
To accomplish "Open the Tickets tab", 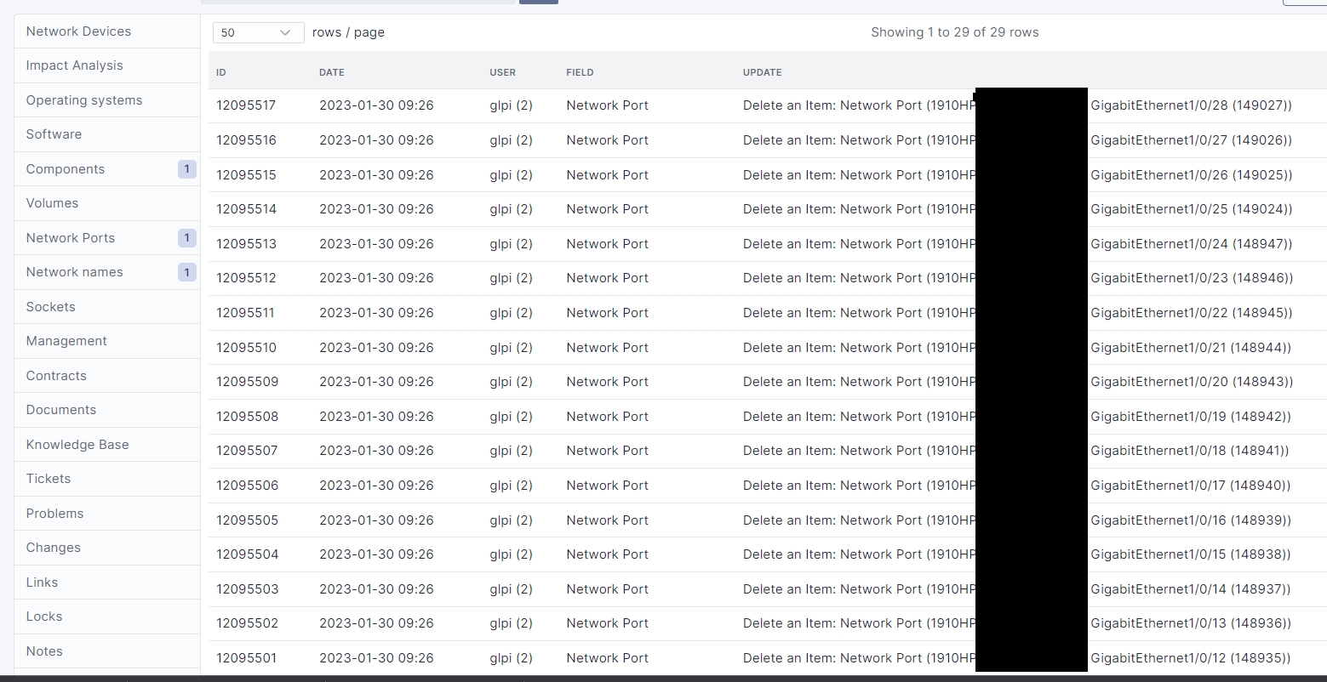I will coord(49,479).
